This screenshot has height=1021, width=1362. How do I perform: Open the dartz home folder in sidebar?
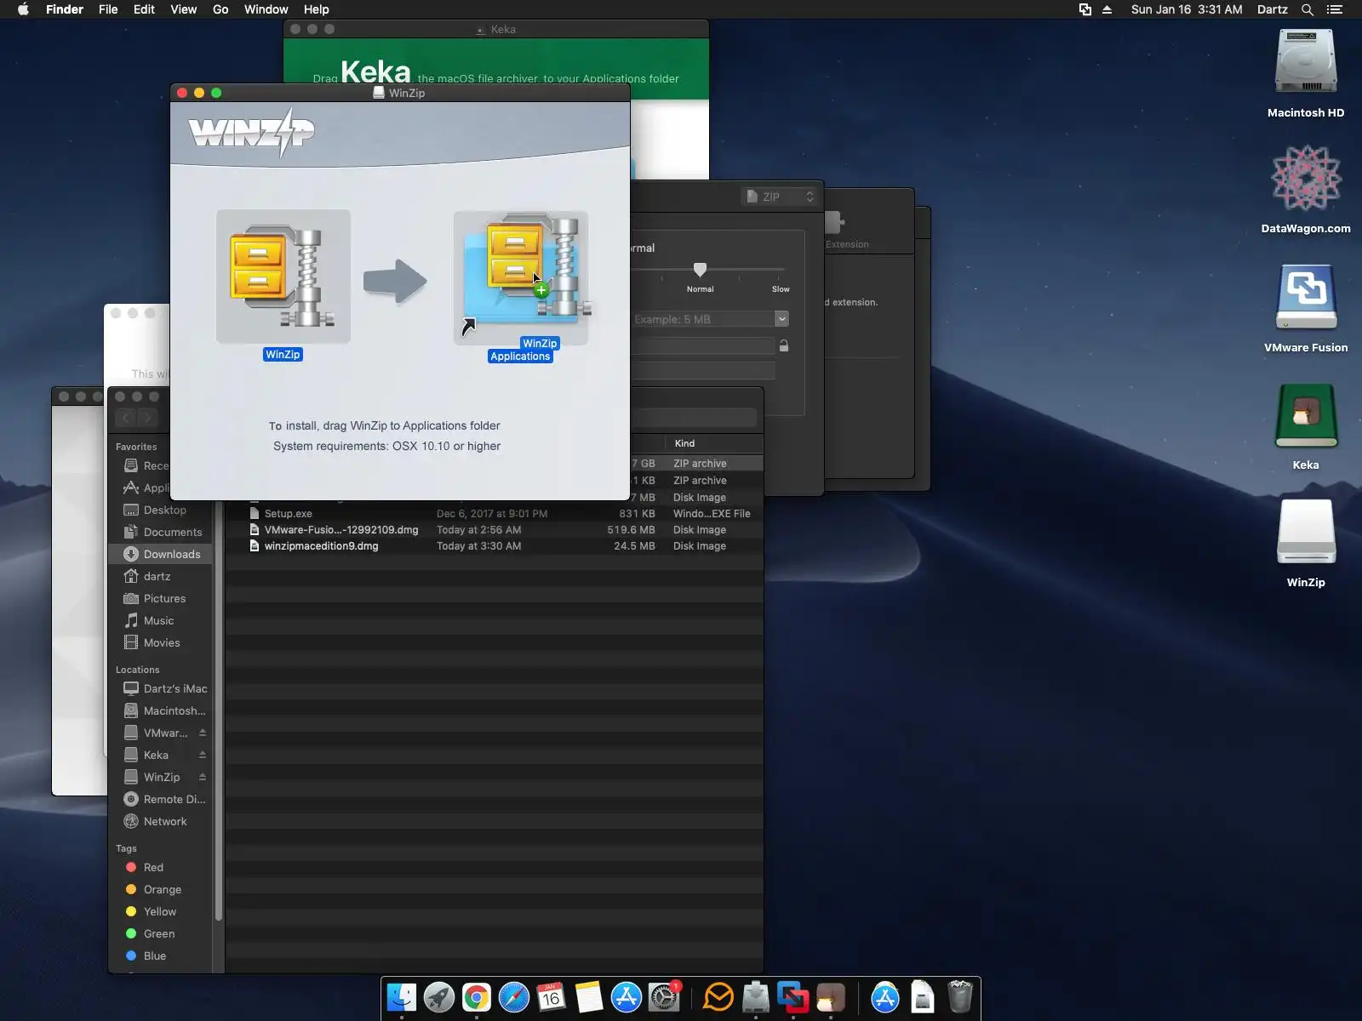[161, 576]
